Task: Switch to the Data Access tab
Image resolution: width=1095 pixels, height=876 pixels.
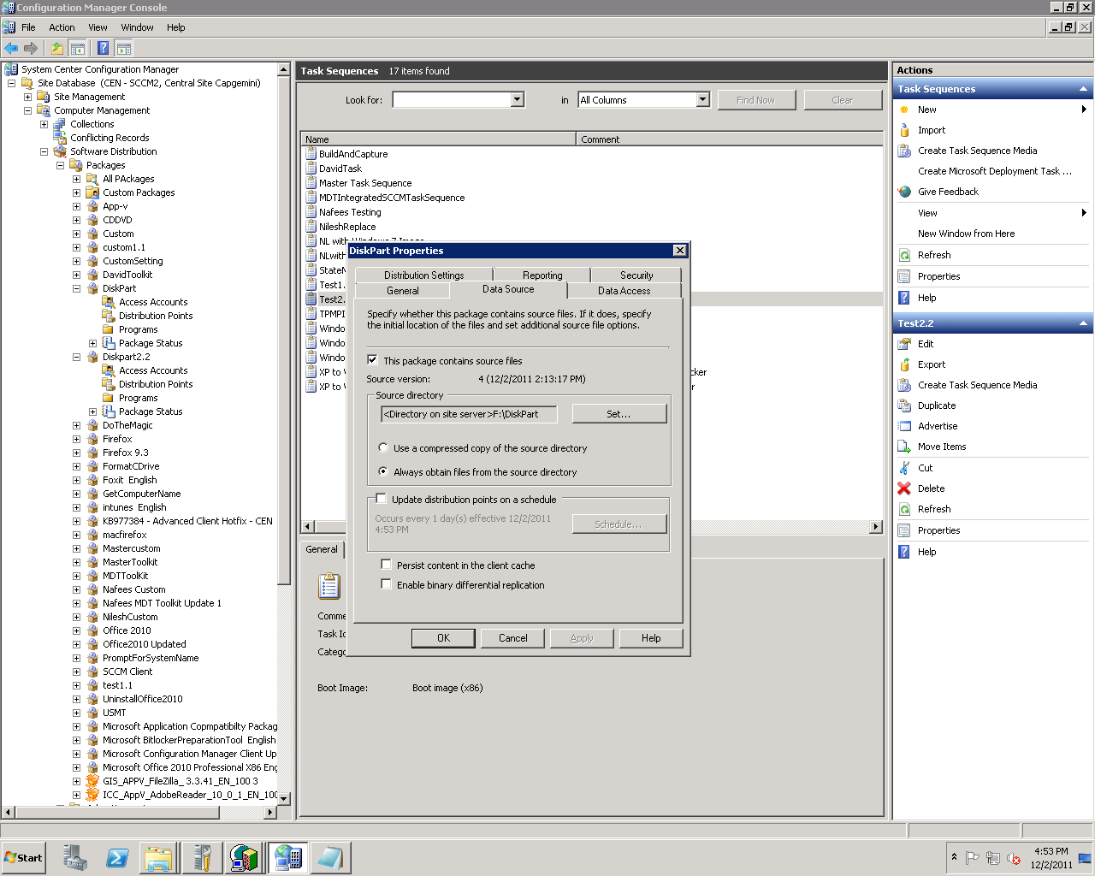Action: (x=624, y=291)
